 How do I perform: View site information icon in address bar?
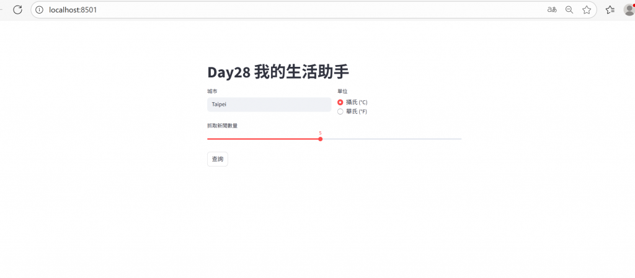click(x=39, y=10)
